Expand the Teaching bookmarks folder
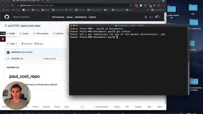Image resolution: width=203 pixels, height=114 pixels. (57, 10)
